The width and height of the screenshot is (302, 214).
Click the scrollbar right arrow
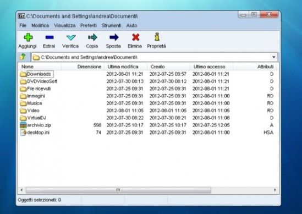coord(275,190)
